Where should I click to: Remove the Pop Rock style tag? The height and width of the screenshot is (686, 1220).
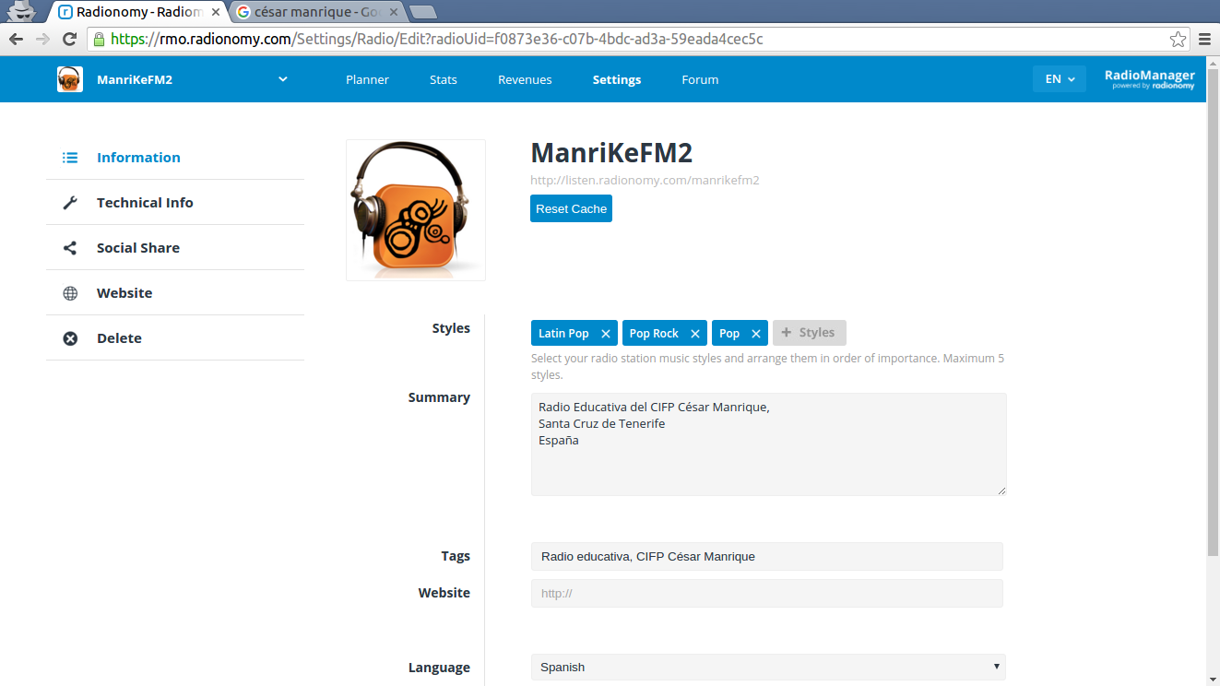coord(695,334)
